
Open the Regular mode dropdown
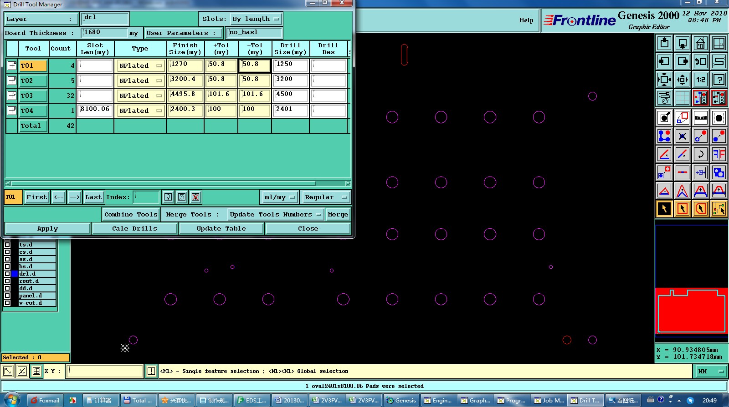point(326,197)
